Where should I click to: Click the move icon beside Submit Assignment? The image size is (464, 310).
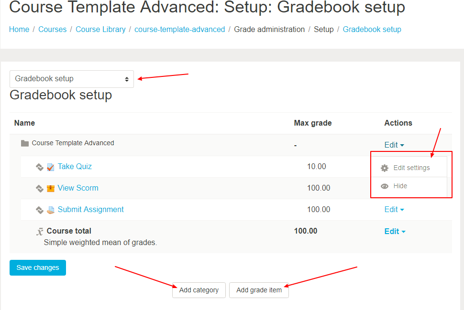click(x=40, y=210)
